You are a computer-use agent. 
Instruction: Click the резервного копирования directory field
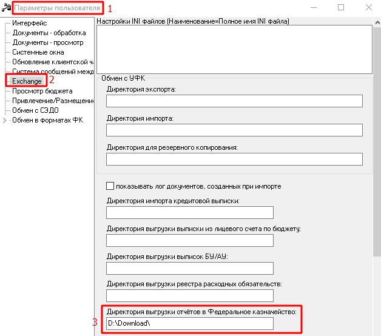(234, 159)
